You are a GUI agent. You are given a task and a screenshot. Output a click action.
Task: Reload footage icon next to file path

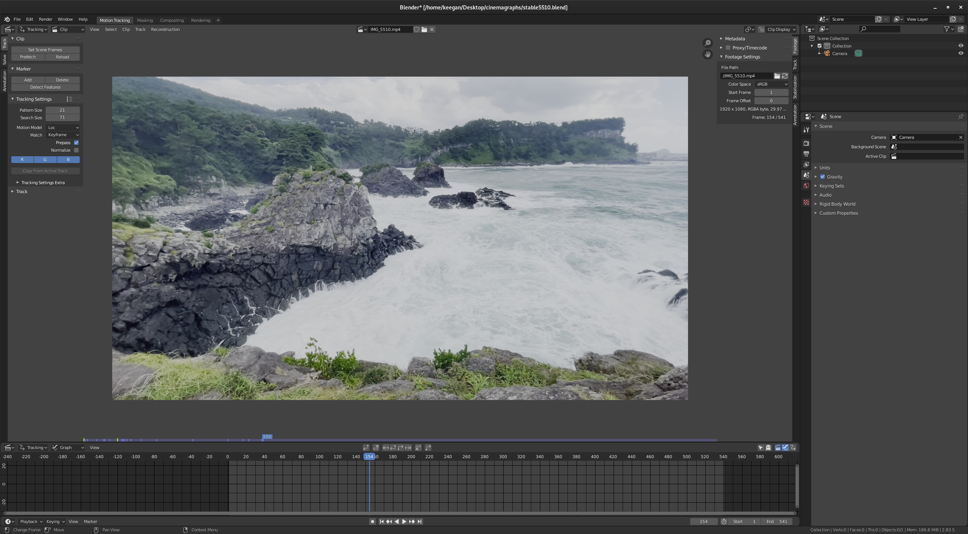pos(785,76)
